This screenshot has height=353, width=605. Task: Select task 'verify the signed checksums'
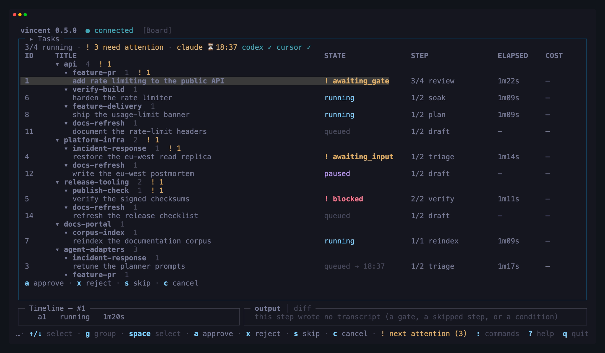click(131, 199)
